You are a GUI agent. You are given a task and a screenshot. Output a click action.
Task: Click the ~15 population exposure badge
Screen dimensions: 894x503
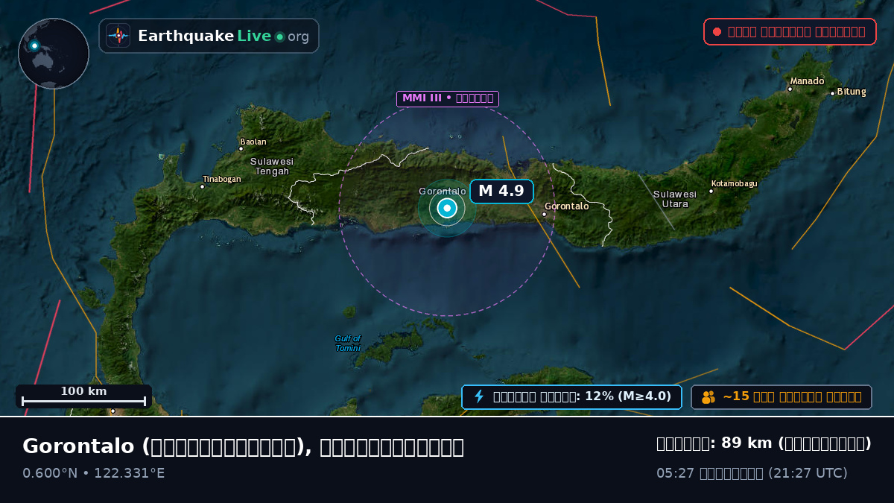coord(782,397)
